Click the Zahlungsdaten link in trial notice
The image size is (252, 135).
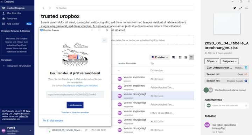(x=11, y=119)
